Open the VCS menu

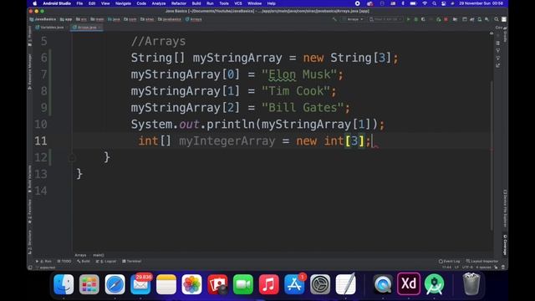tap(237, 3)
